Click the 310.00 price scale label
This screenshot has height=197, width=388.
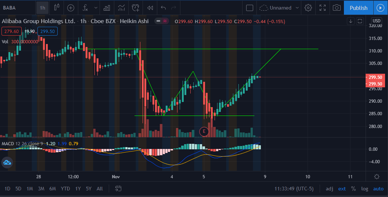coord(375,51)
